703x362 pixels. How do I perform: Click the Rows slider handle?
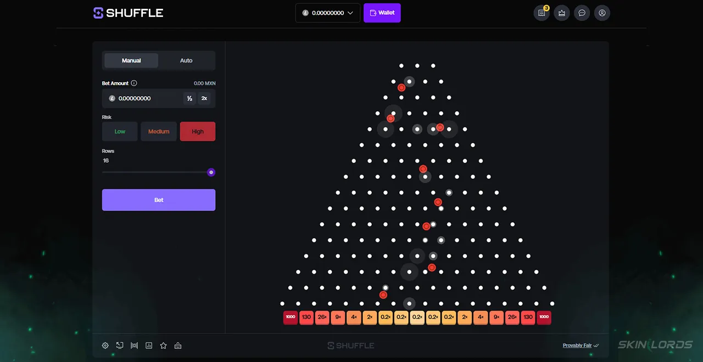coord(211,172)
